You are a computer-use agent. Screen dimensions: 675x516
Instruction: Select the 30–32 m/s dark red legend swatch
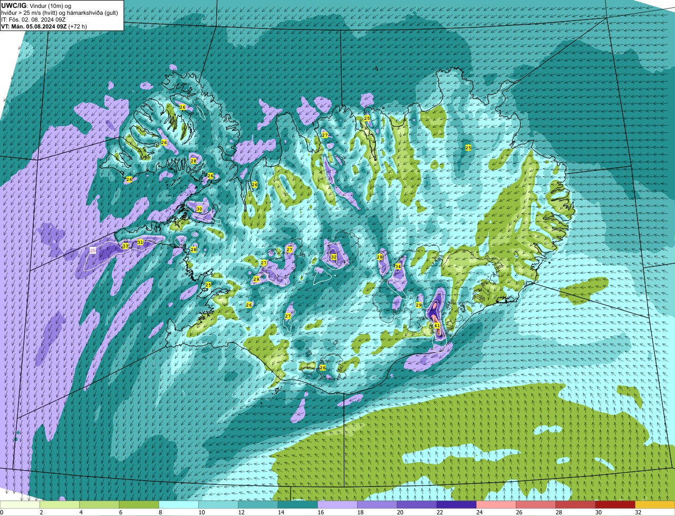coord(615,505)
